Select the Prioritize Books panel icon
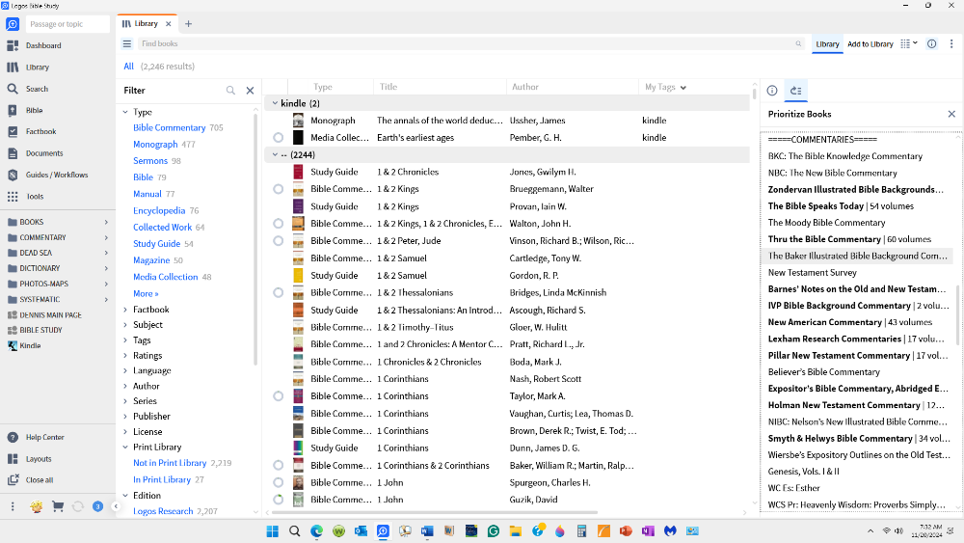This screenshot has width=964, height=543. click(796, 91)
